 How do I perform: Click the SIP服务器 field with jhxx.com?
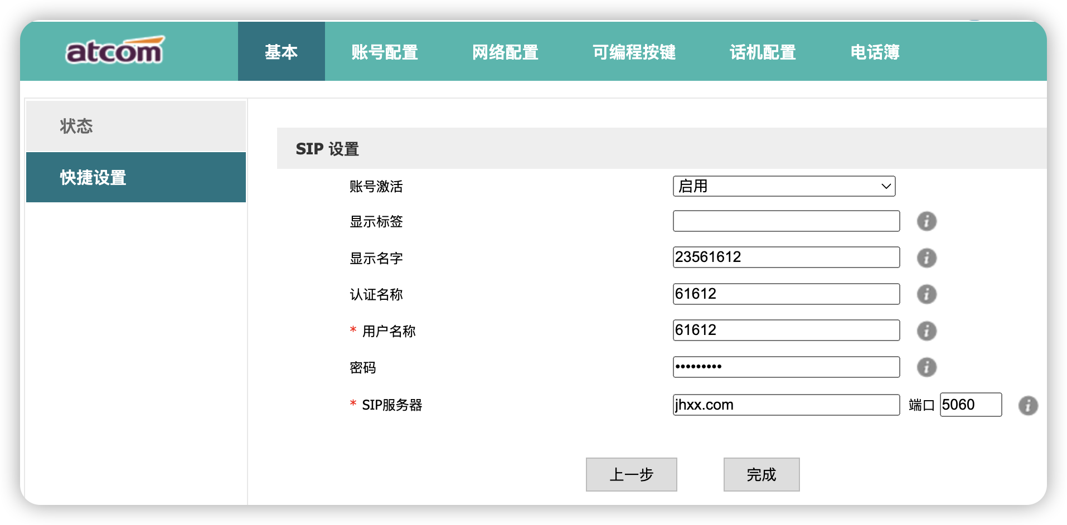(786, 405)
